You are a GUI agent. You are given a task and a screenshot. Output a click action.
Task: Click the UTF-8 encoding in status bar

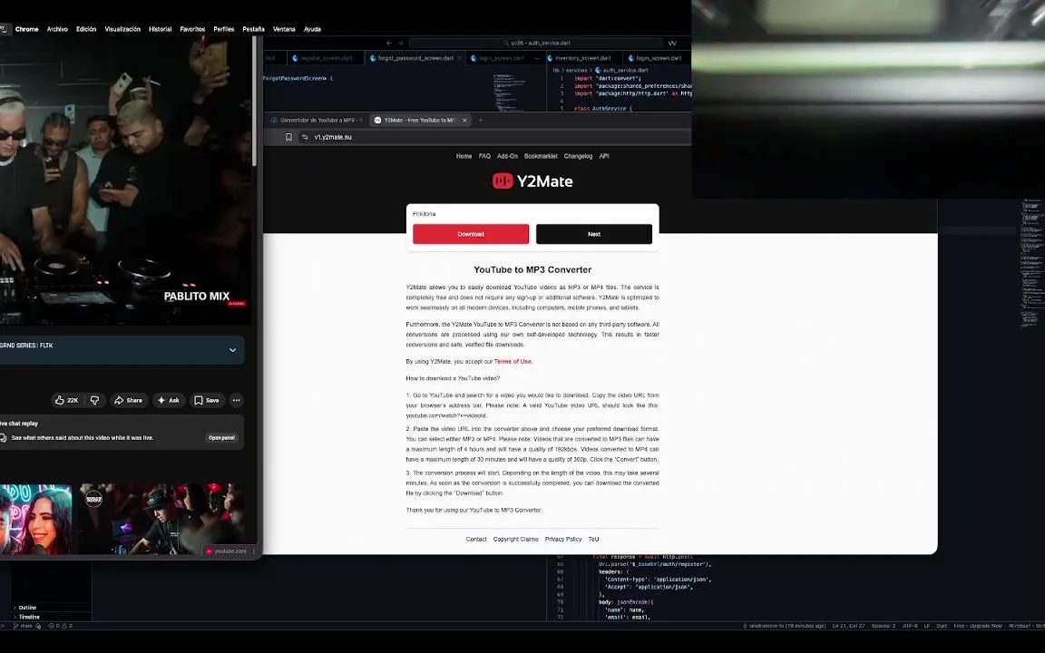[x=910, y=626]
